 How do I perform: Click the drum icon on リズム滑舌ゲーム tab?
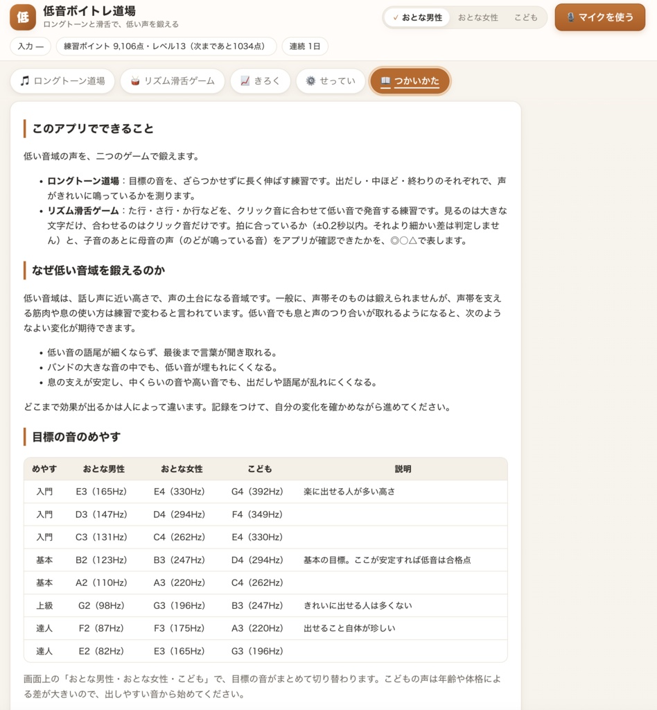point(135,81)
